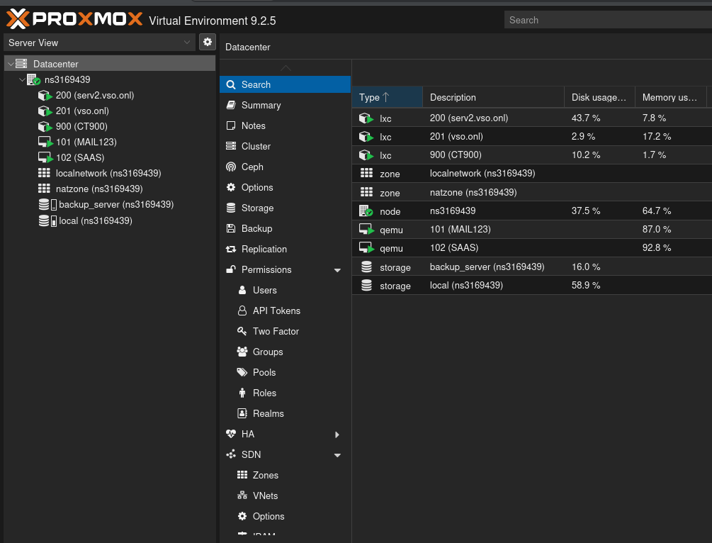712x543 pixels.
Task: Click localnetwork zone icon in the tree
Action: 44,173
